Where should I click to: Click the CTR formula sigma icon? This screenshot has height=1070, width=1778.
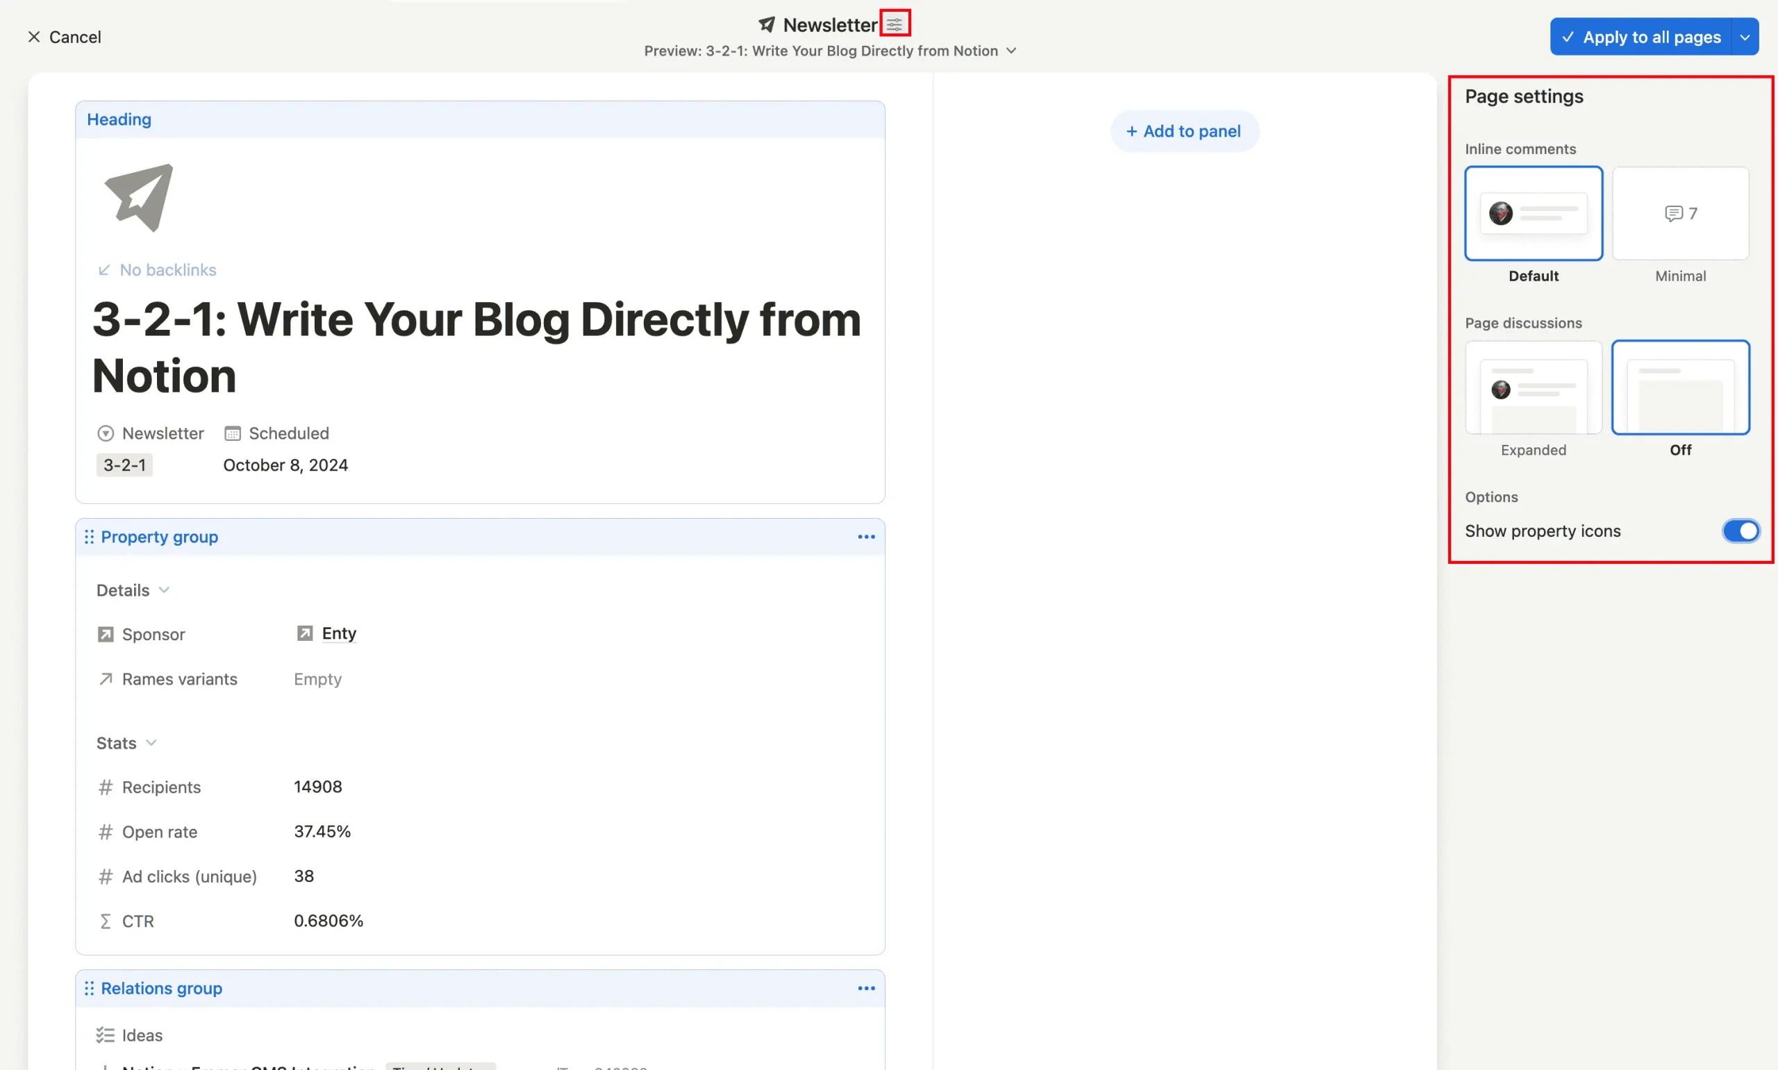pyautogui.click(x=106, y=921)
